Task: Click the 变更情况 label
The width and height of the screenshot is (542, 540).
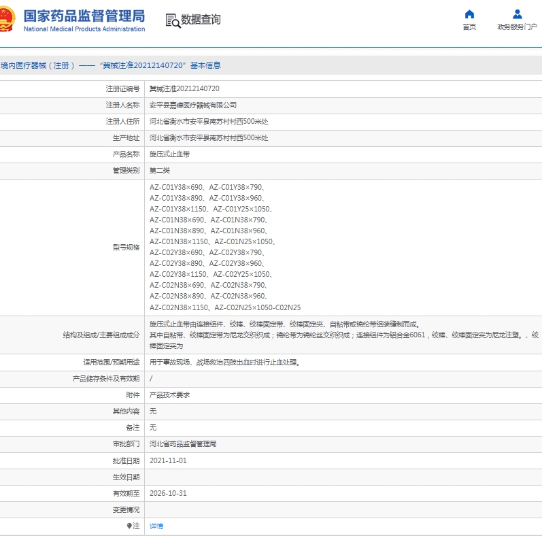Action: [x=126, y=510]
